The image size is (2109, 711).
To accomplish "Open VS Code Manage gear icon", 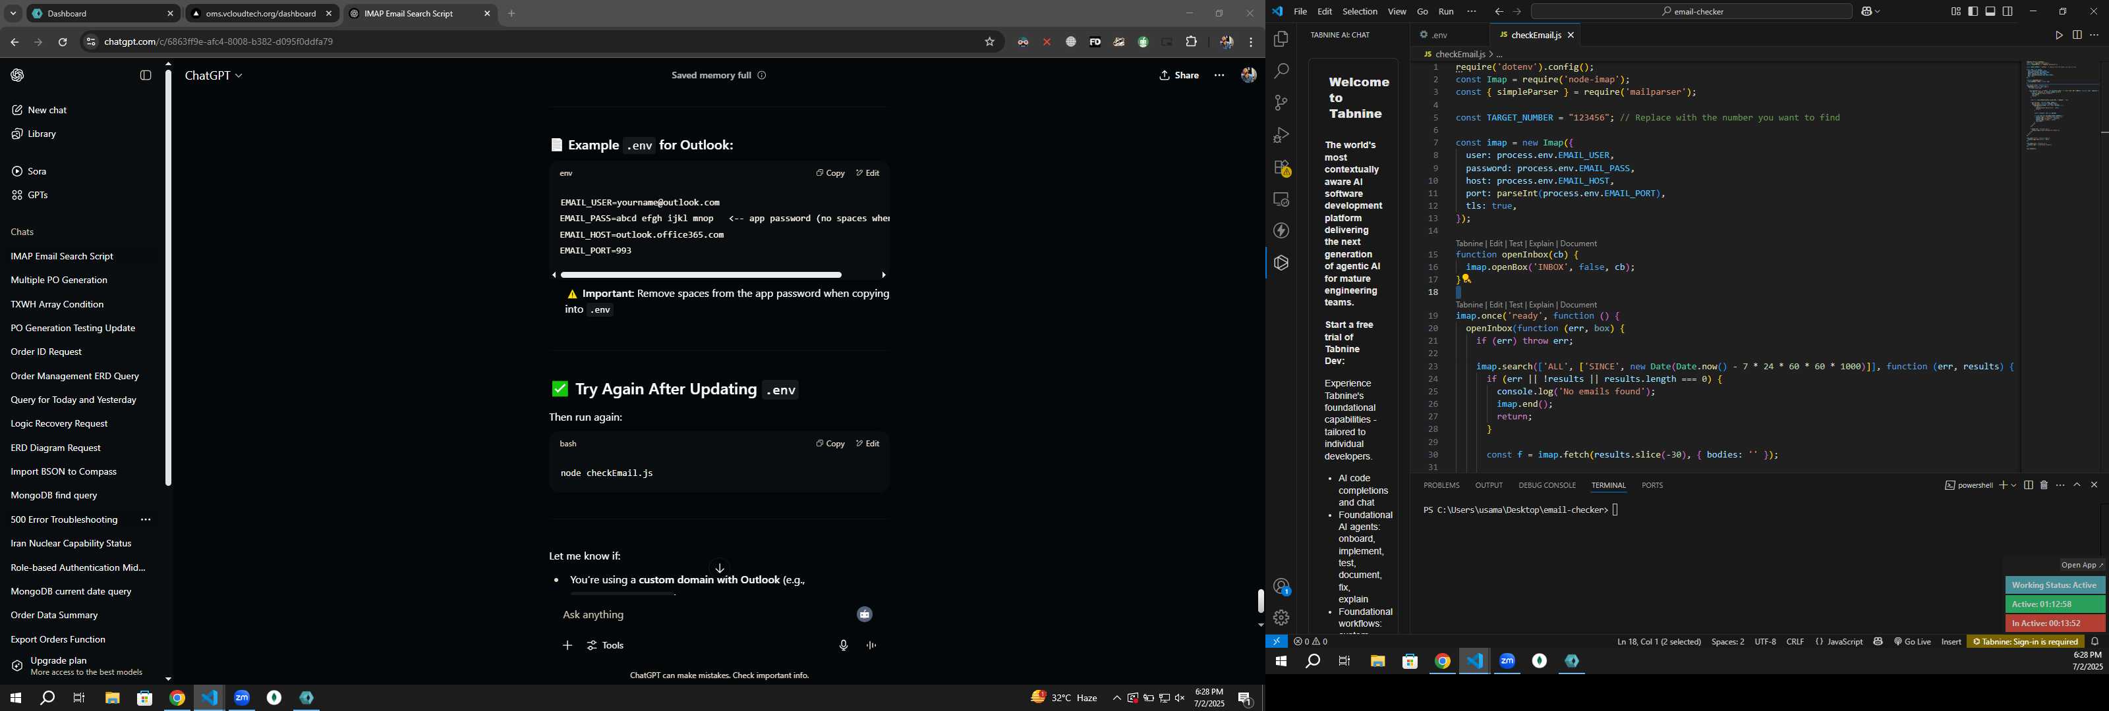I will [1281, 618].
